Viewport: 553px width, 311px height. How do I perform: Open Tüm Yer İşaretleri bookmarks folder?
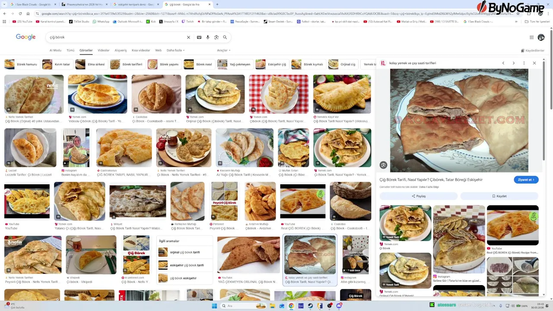point(537,21)
